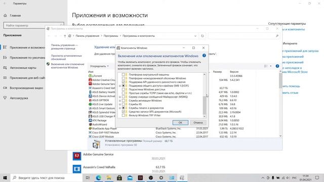Click the Find a setting search field
This screenshot has width=324, height=182.
[34, 25]
